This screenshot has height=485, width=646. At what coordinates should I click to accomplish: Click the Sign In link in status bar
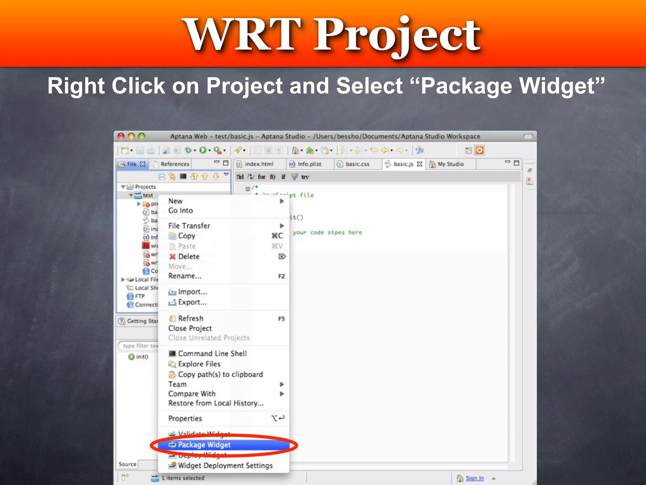475,478
